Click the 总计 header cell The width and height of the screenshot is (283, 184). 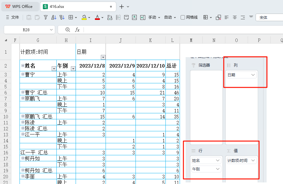tap(173, 66)
